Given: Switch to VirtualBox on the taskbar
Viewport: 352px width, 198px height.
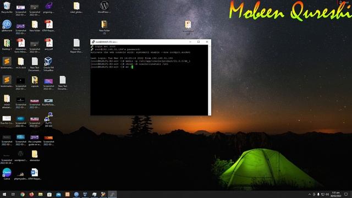Looking at the screenshot, I should point(85,194).
